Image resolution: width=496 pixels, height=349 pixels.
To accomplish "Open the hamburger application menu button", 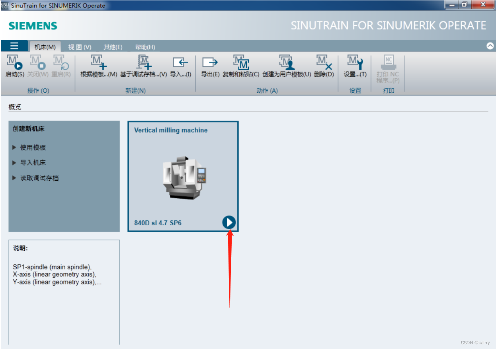I will tap(14, 46).
